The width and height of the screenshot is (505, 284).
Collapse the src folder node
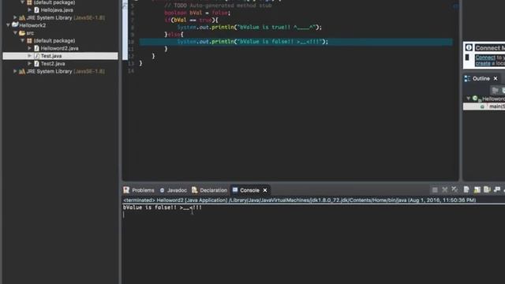coord(15,33)
